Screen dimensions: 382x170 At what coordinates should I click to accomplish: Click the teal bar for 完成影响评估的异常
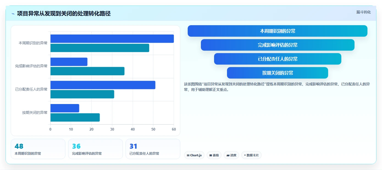click(x=87, y=71)
